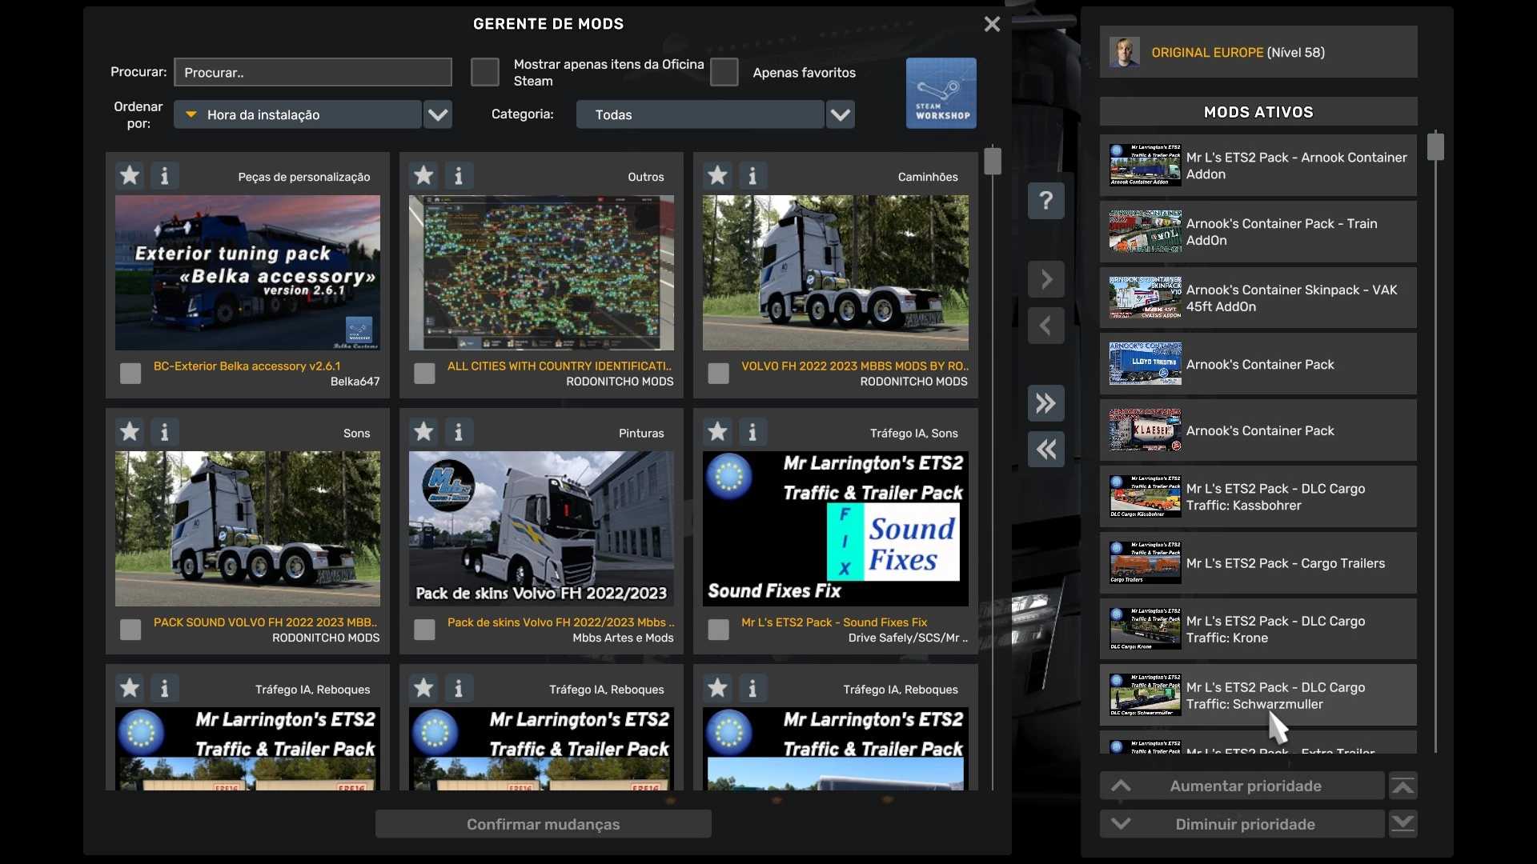Open the Categoria 'Todas' dropdown
This screenshot has height=864, width=1537.
[840, 114]
